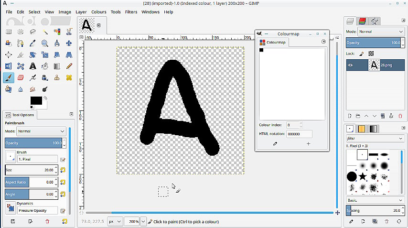Switch to the Paths tab in dock
The image size is (408, 228).
[375, 21]
